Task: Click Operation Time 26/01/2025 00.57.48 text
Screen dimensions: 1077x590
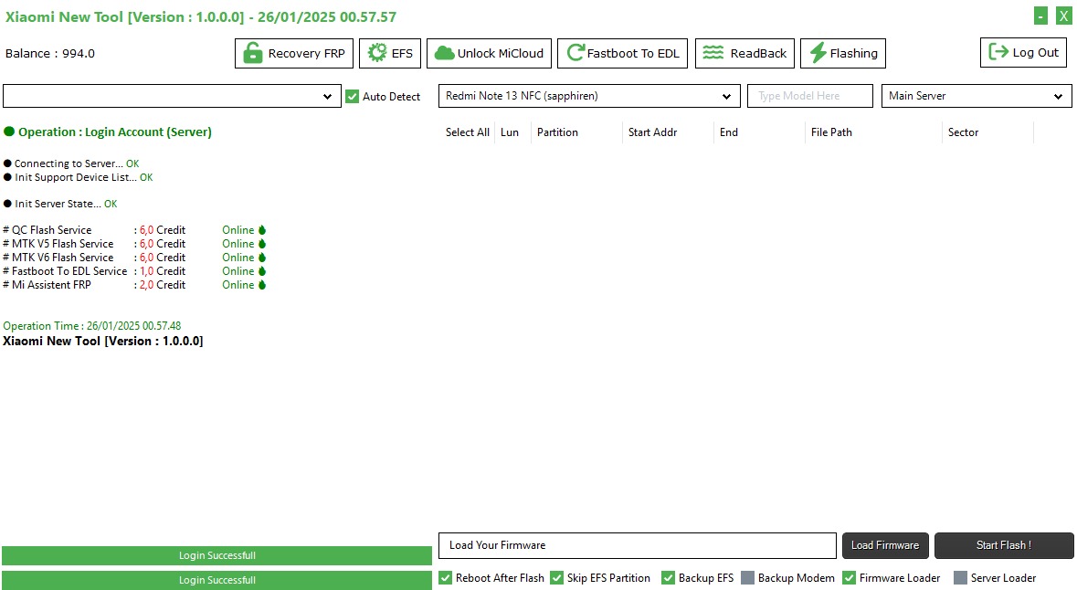Action: [92, 326]
